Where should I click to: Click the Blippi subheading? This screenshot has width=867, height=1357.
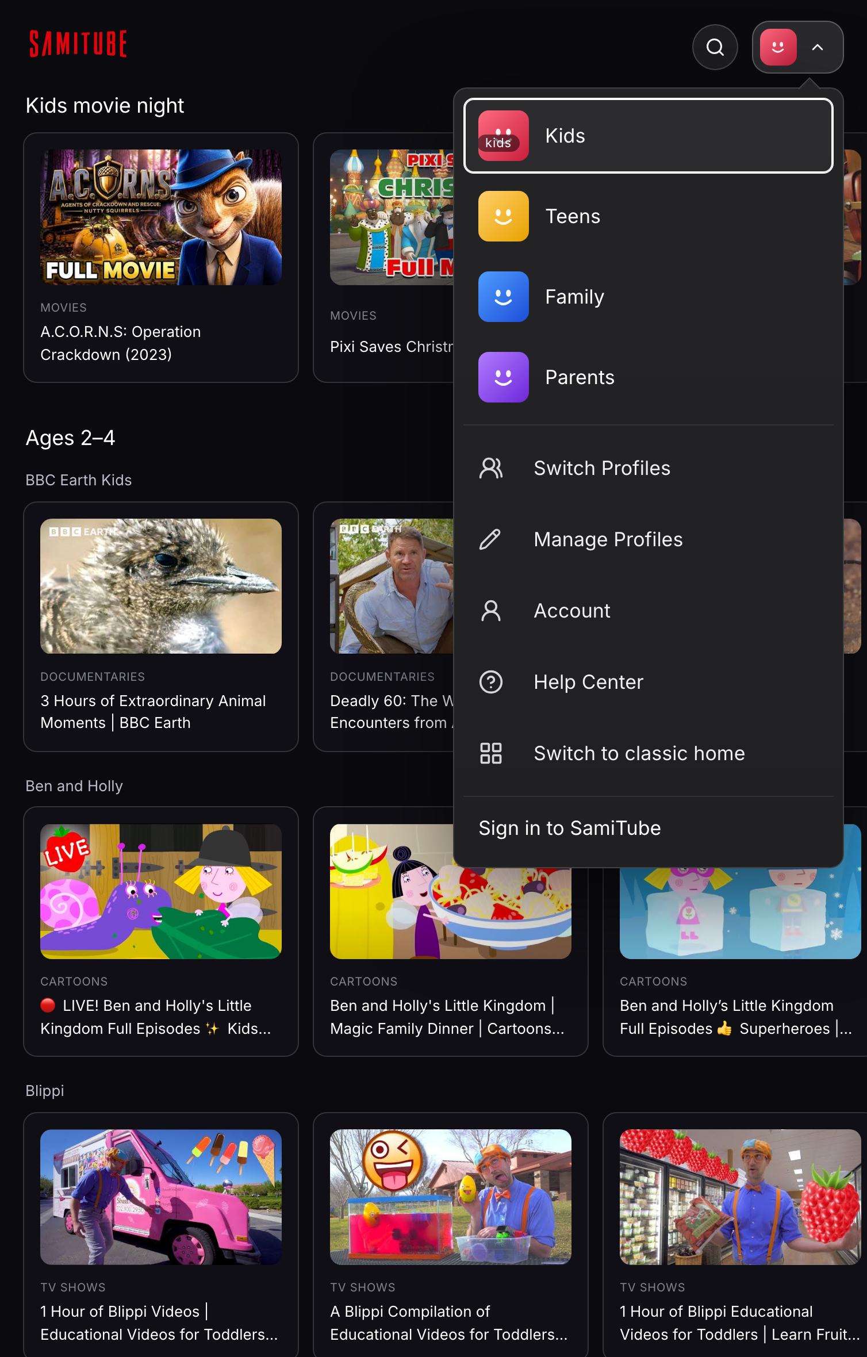coord(45,1091)
